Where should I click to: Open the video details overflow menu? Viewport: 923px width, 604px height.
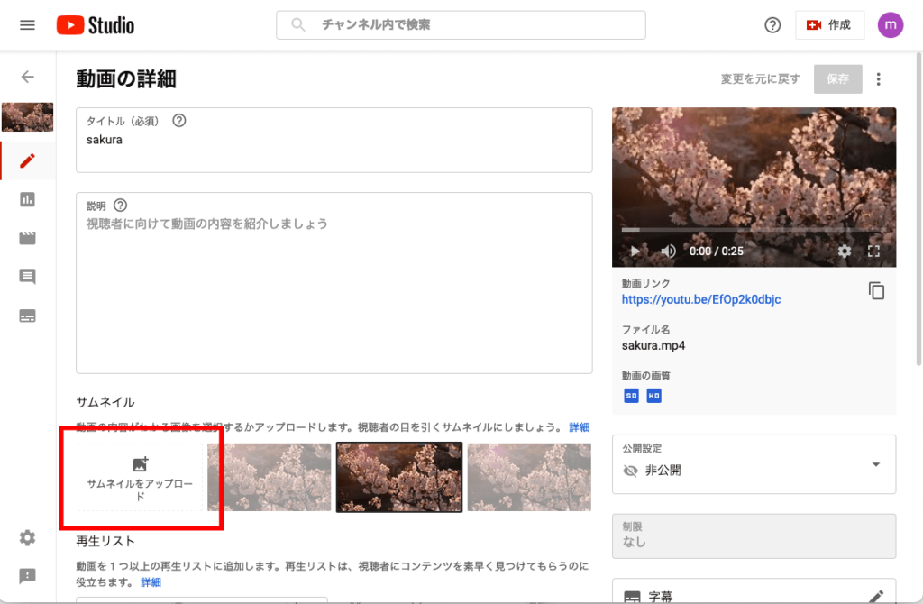[879, 79]
